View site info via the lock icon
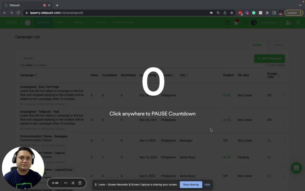The image size is (305, 191). [x=26, y=13]
